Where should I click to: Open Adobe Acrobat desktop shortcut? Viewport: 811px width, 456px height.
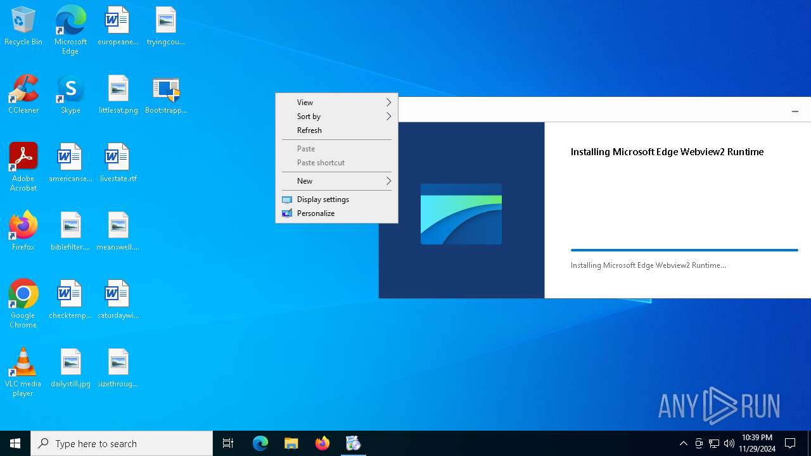[x=23, y=167]
